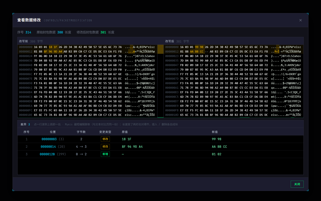Click the 位置 column header
The width and height of the screenshot is (321, 201).
click(53, 132)
